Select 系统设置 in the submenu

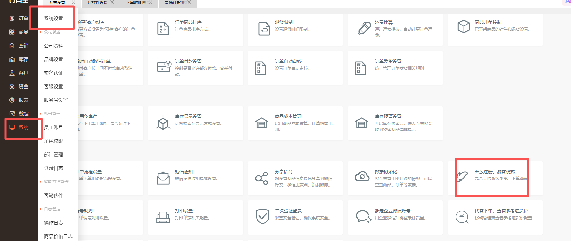coord(54,18)
